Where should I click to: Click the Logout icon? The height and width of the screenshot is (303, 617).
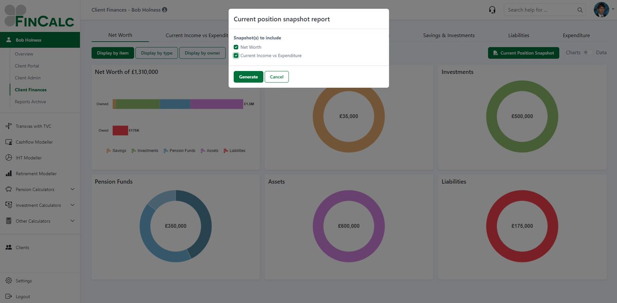pos(9,296)
